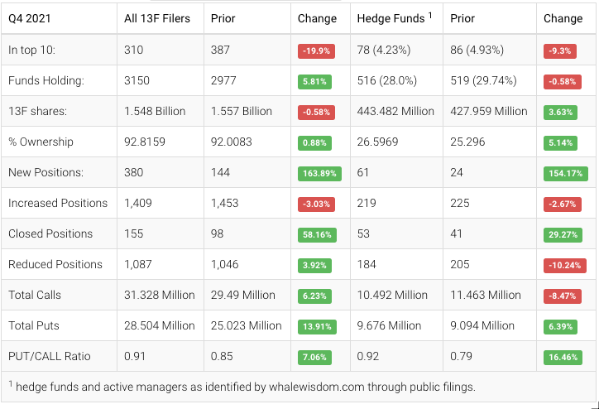Image resolution: width=599 pixels, height=409 pixels.
Task: Click the -8.47% Total Calls badge
Action: click(x=563, y=296)
